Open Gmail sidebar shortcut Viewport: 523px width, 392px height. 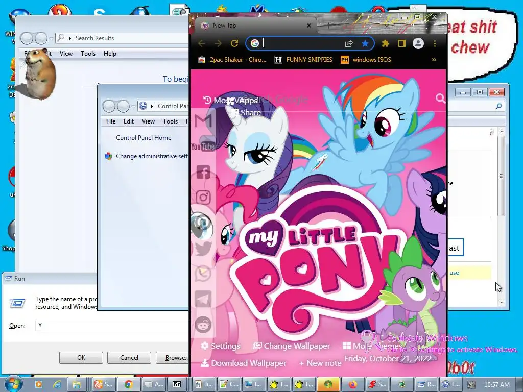click(203, 120)
